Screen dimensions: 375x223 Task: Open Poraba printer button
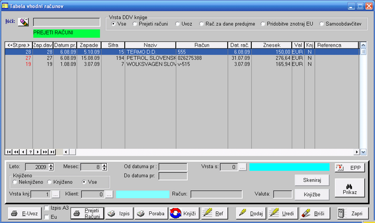pyautogui.click(x=151, y=213)
